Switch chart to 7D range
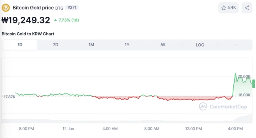 coord(55,45)
